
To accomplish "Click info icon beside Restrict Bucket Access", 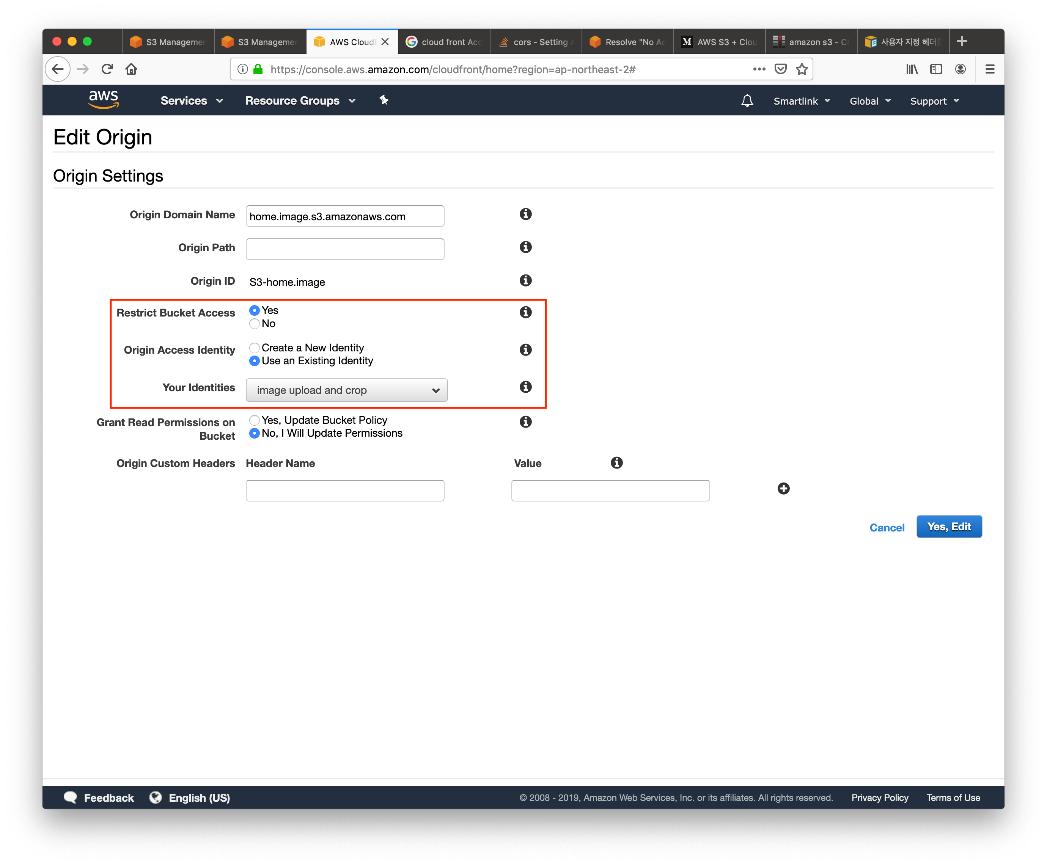I will point(525,312).
